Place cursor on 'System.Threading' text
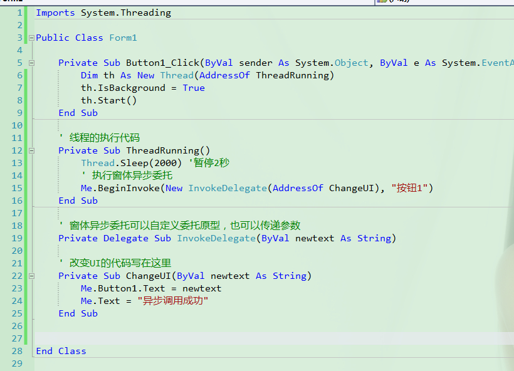 click(126, 13)
